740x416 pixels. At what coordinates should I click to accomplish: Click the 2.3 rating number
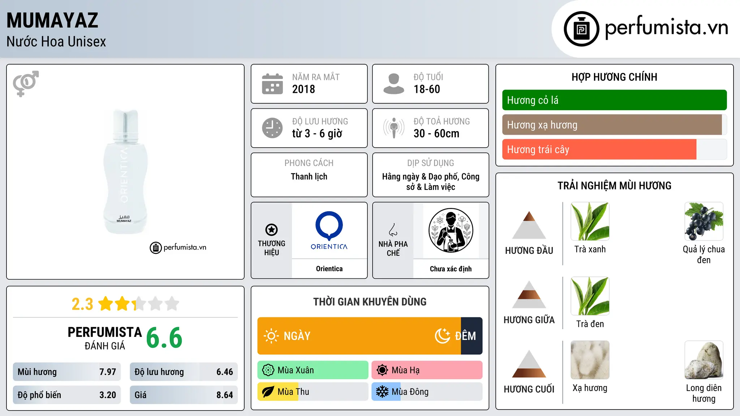(82, 304)
